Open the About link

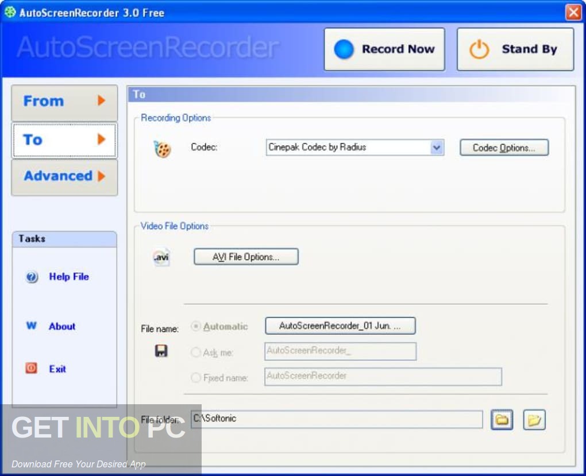[62, 326]
